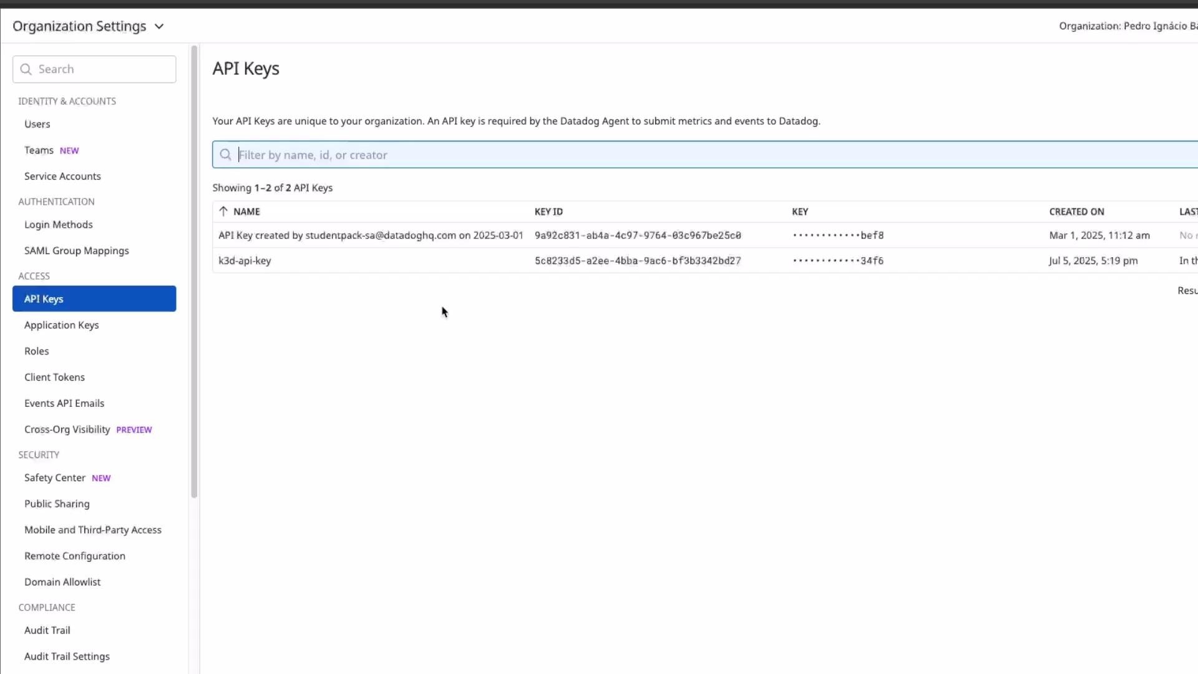The image size is (1198, 674).
Task: Click the Showing 1–2 of 2 API Keys text
Action: [272, 188]
